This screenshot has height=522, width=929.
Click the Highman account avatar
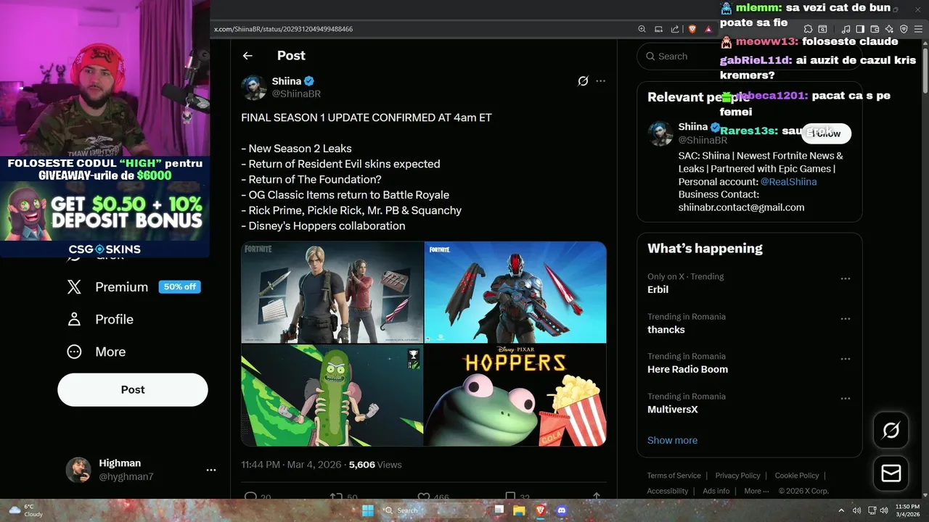[78, 470]
